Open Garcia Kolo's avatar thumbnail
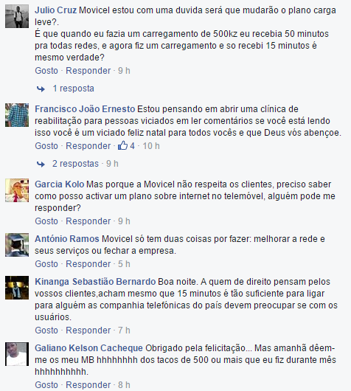351x391 pixels. 17,190
